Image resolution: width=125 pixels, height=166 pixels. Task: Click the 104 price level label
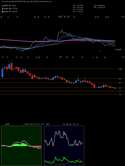click(120, 69)
